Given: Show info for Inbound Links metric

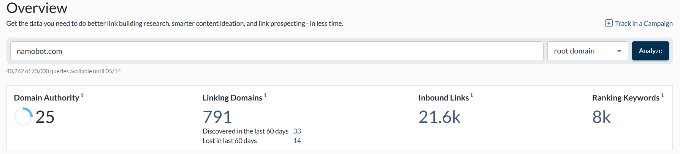Looking at the screenshot, I should coord(472,95).
